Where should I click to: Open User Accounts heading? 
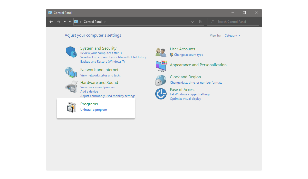[182, 49]
